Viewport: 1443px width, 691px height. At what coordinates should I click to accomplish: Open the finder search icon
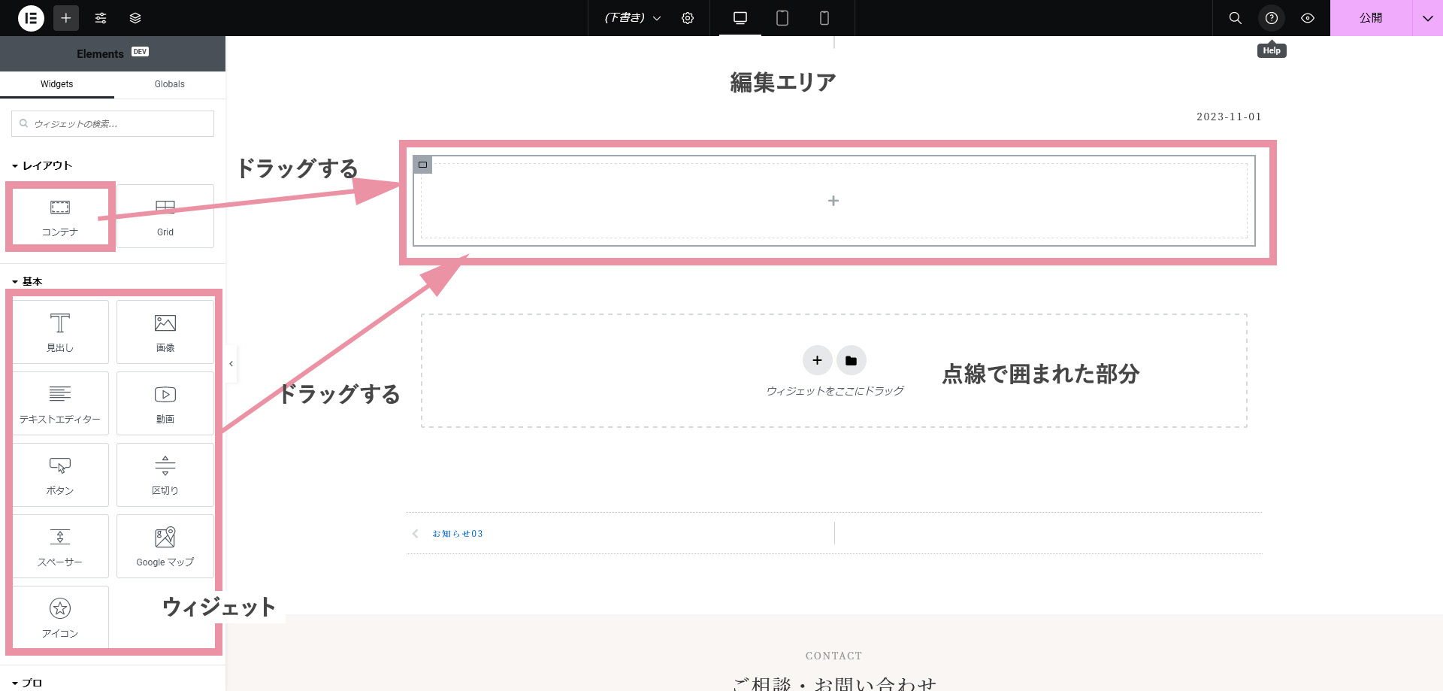pyautogui.click(x=1236, y=18)
